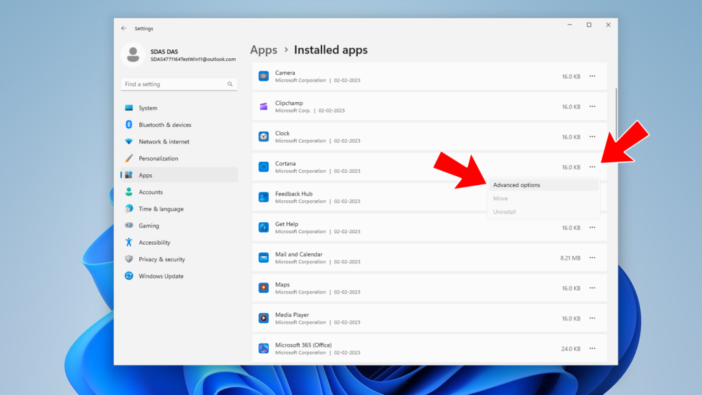Go to Network & internet settings
Screen dimensions: 702x395
[179, 141]
